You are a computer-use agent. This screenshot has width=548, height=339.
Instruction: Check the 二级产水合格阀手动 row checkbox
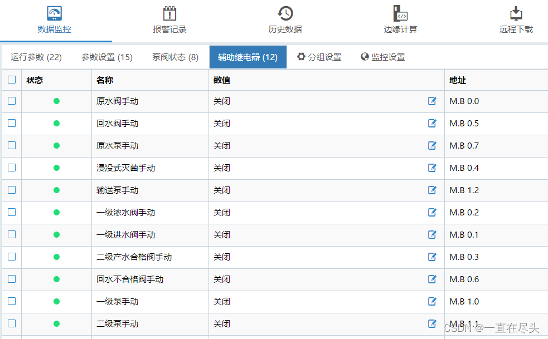click(x=12, y=257)
